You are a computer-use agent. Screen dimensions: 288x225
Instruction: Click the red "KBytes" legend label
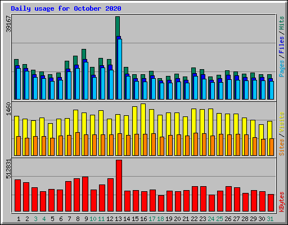tap(282, 202)
